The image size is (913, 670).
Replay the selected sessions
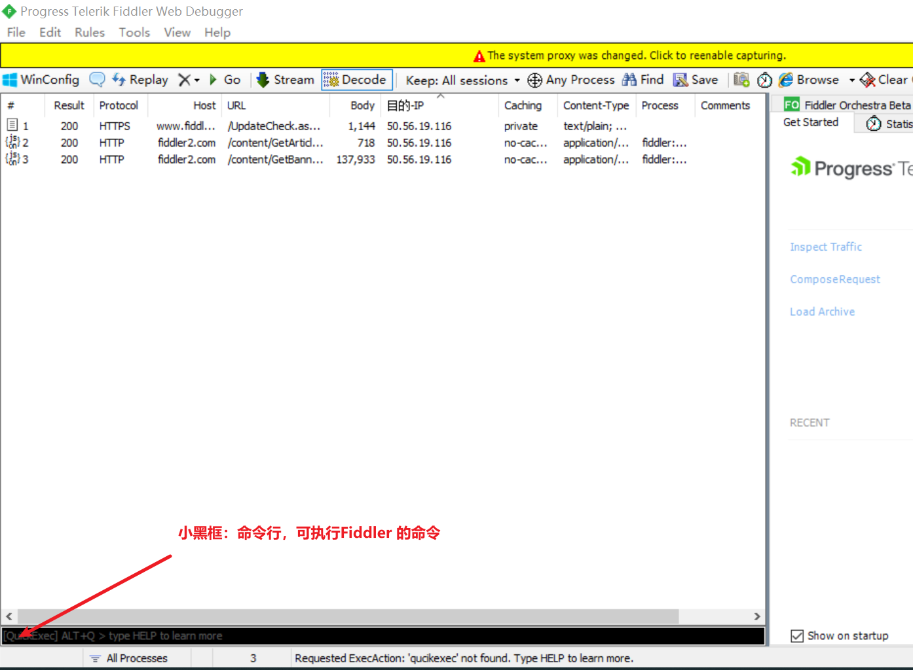[x=140, y=80]
